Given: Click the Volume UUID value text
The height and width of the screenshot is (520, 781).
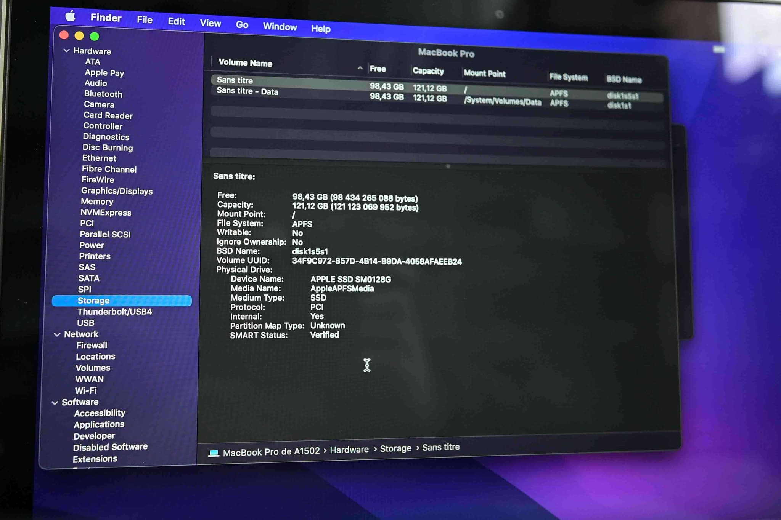Looking at the screenshot, I should tap(377, 261).
